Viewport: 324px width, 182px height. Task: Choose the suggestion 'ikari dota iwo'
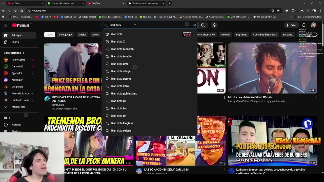[x=149, y=108]
